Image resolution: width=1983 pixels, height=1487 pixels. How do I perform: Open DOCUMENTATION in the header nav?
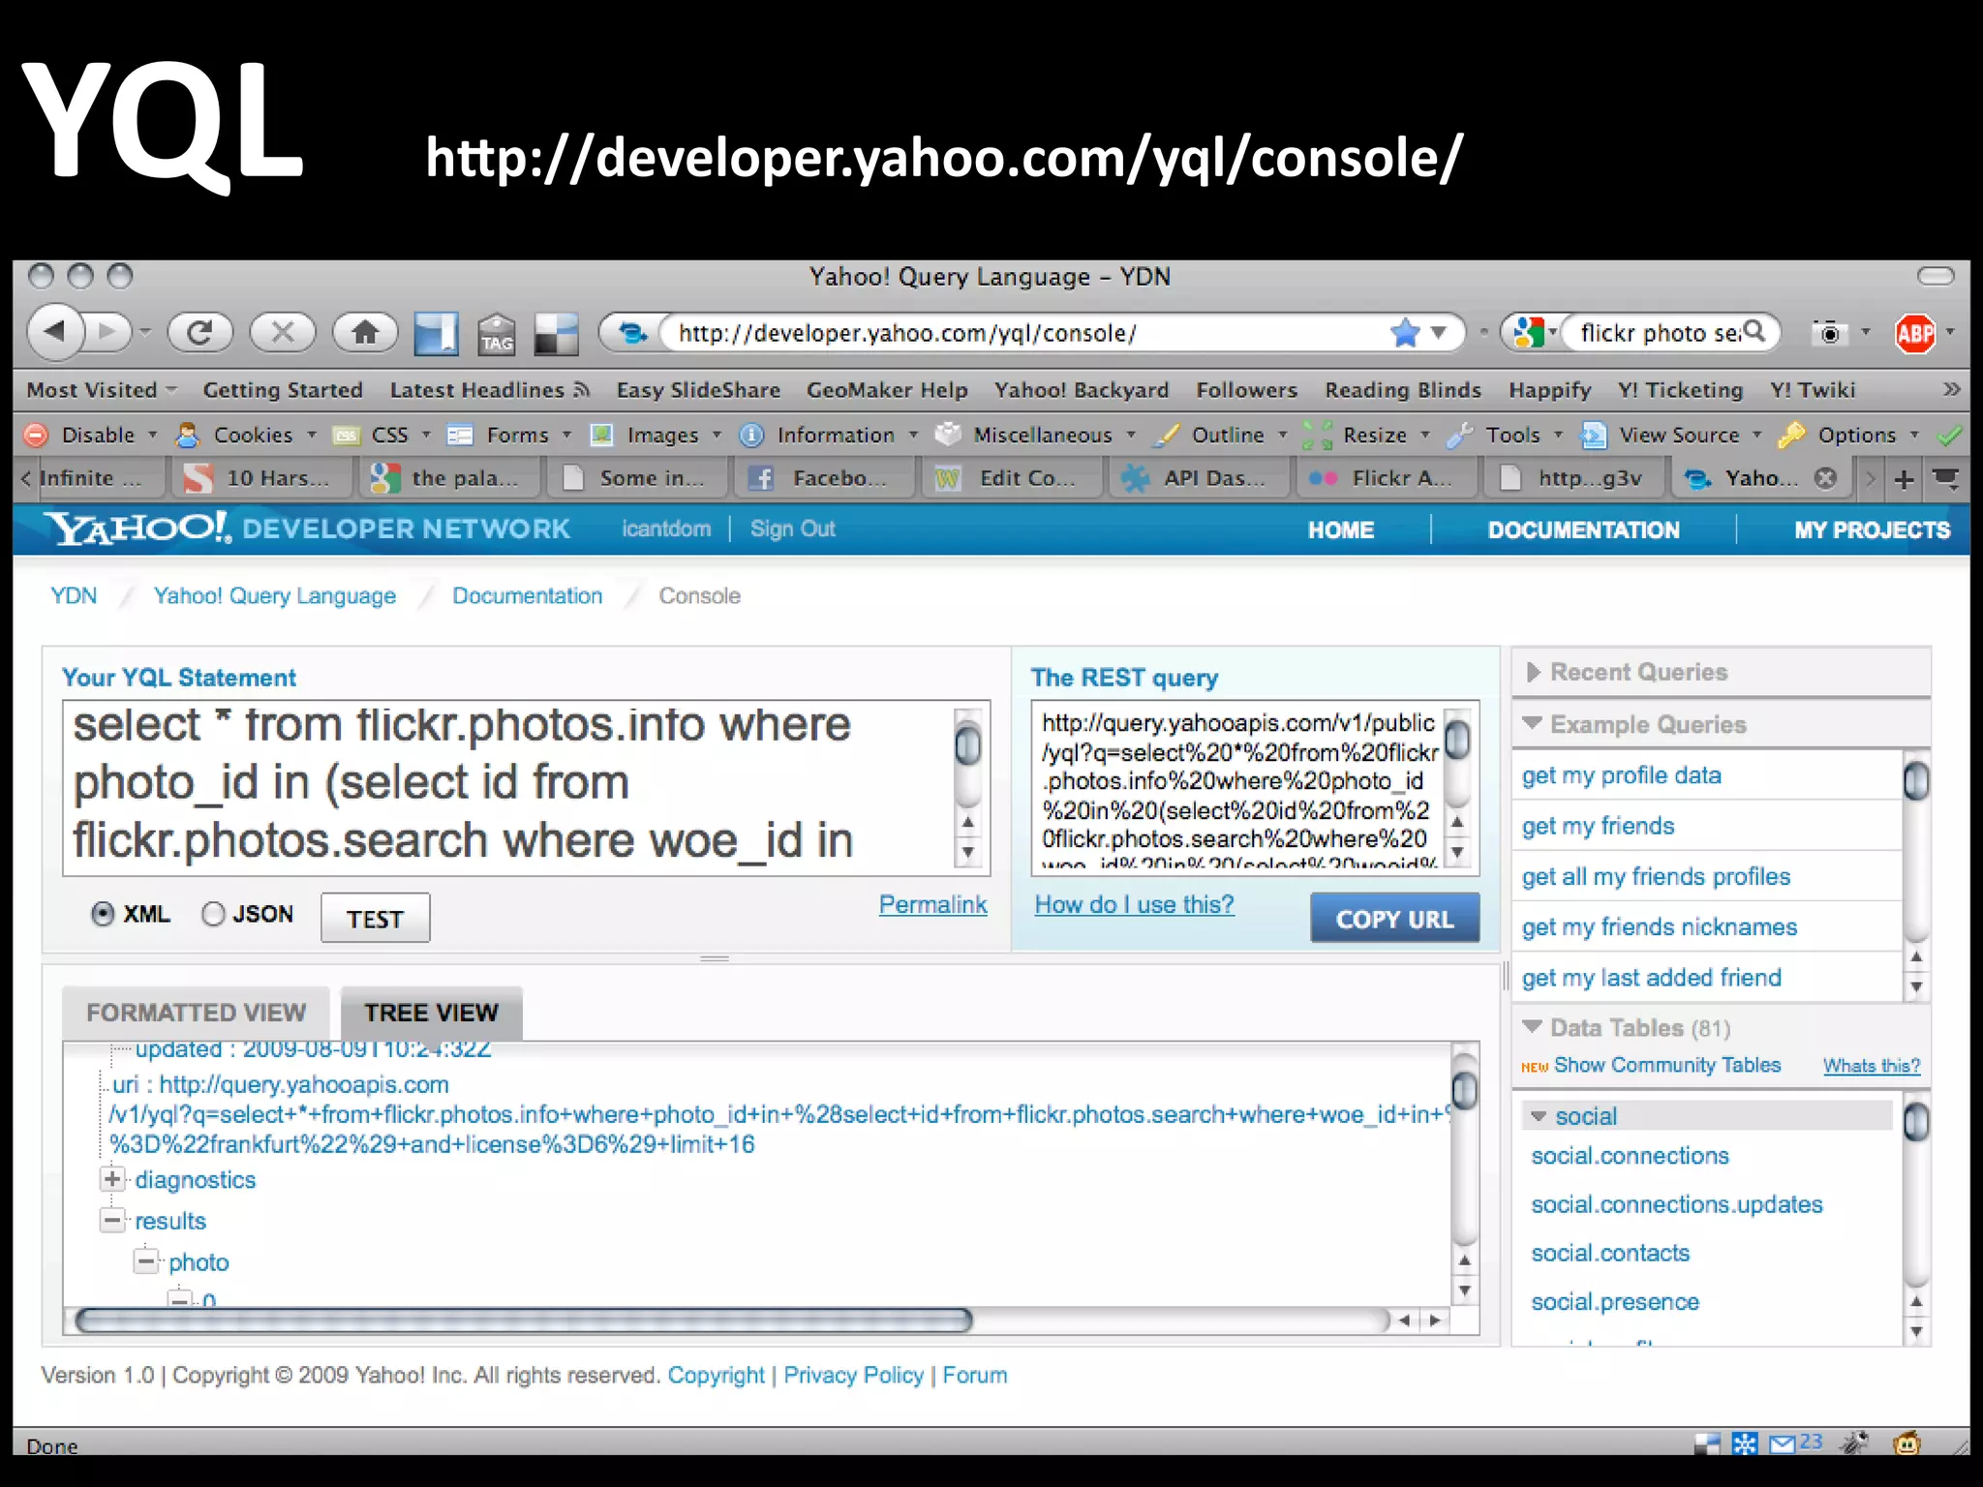point(1583,530)
